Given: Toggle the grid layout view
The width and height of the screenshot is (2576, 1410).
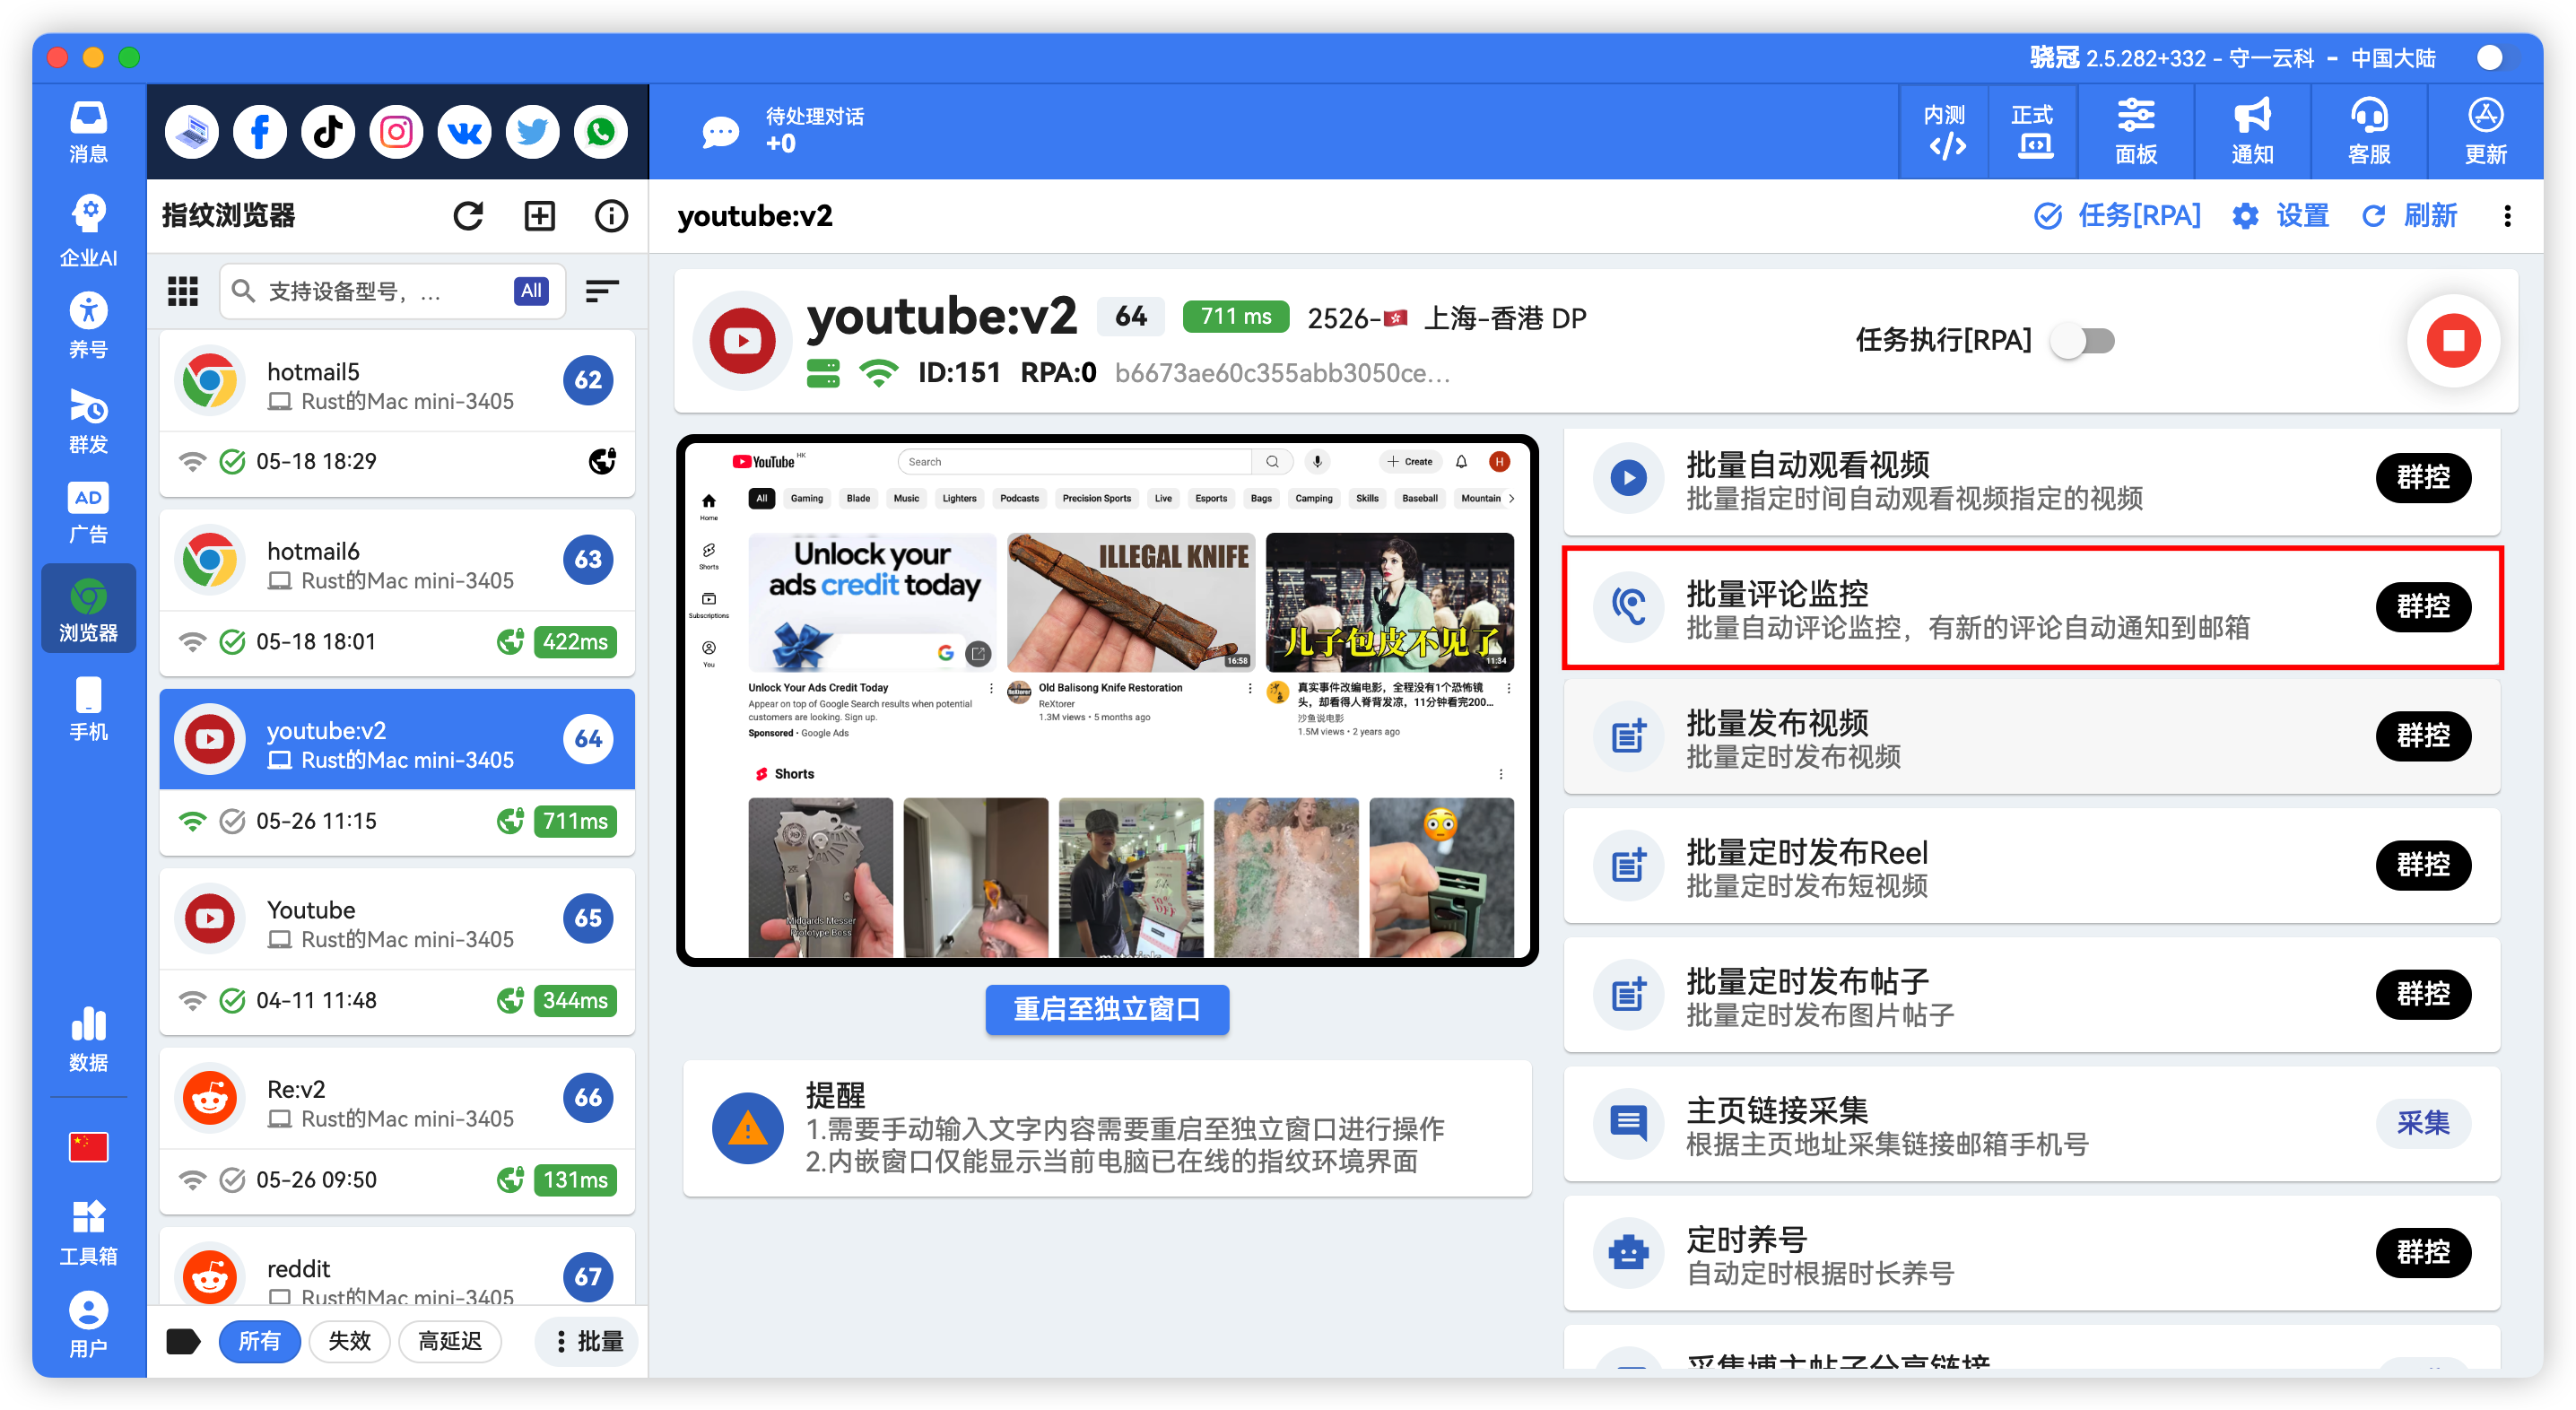Looking at the screenshot, I should [183, 291].
